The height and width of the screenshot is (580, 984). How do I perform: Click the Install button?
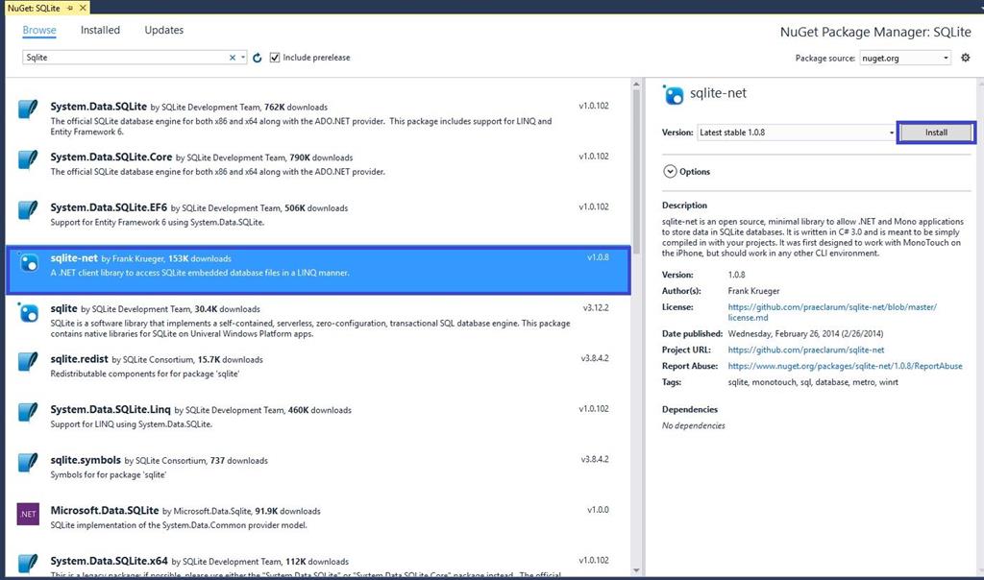click(936, 133)
